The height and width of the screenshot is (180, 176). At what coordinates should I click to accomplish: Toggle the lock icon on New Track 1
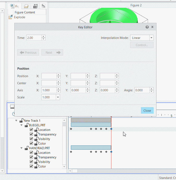[21, 121]
